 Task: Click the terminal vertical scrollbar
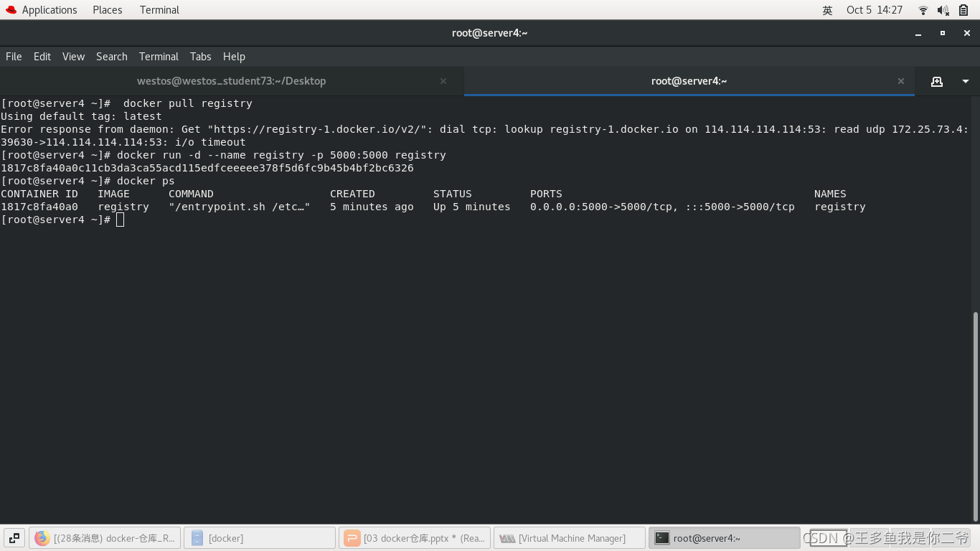975,416
